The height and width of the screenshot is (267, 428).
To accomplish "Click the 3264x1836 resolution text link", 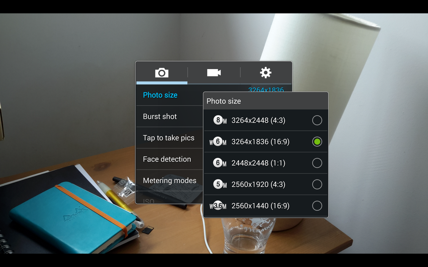I will [x=266, y=90].
